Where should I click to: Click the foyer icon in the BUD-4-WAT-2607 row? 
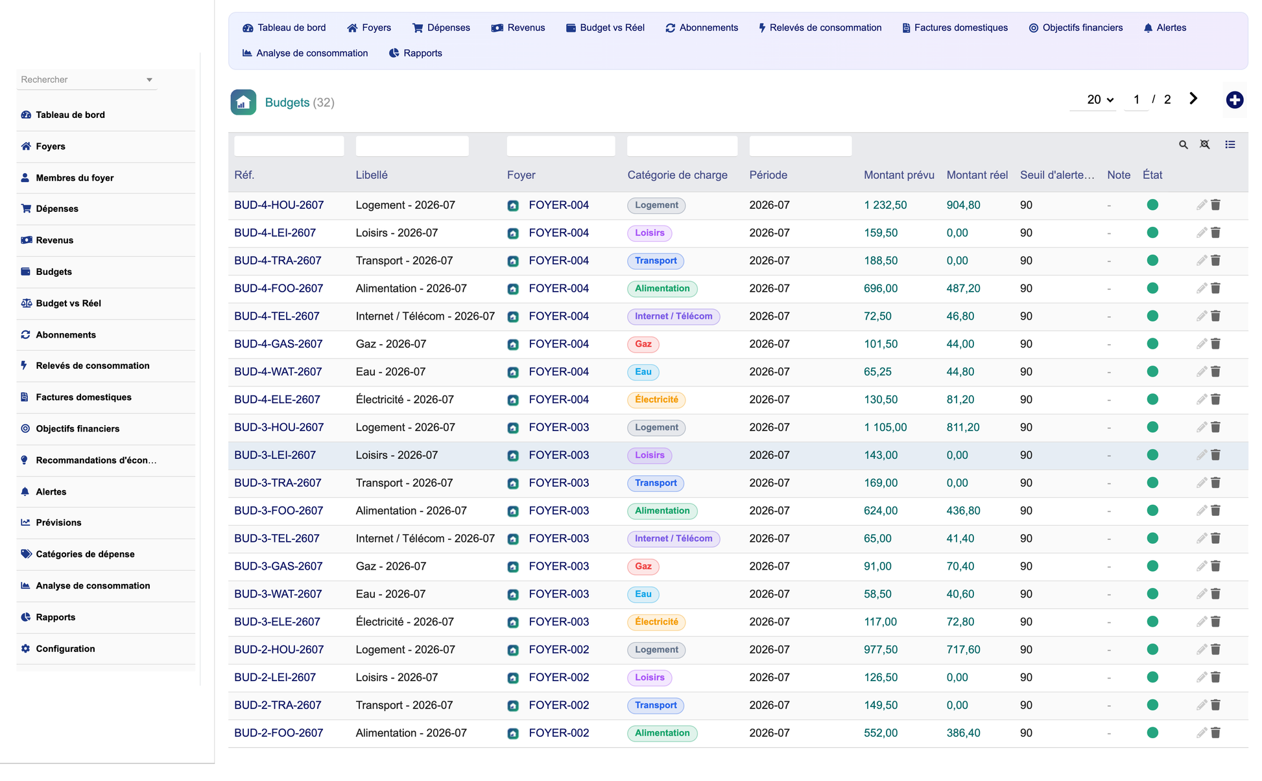pos(513,372)
